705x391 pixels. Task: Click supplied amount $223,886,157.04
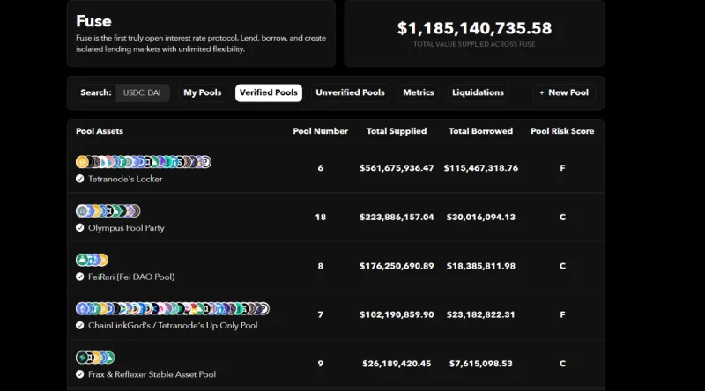point(397,217)
